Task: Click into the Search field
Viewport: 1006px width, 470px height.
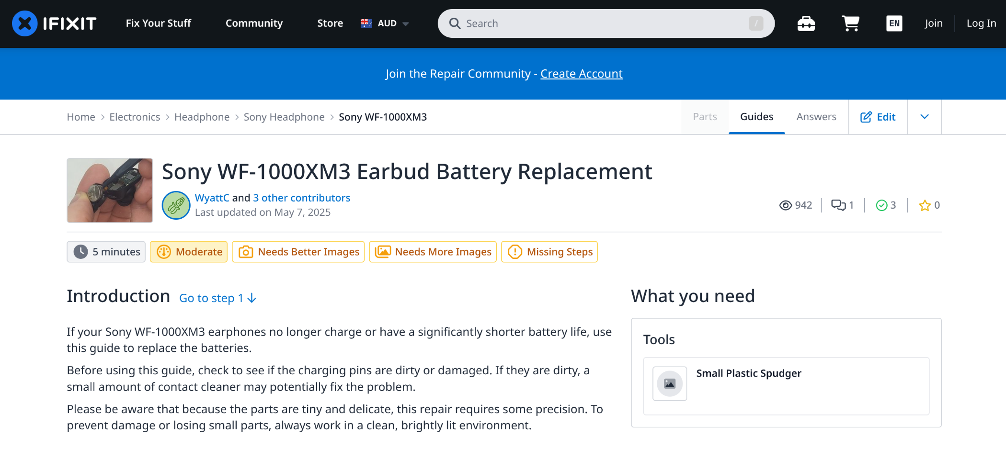Action: (604, 23)
